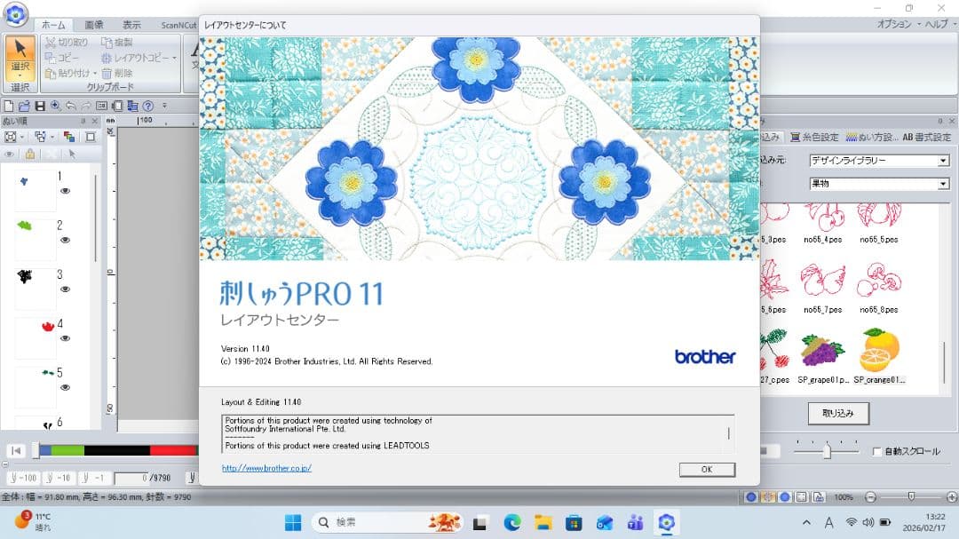The width and height of the screenshot is (959, 539).
Task: Click the zoom slider handle in status bar
Action: click(x=911, y=496)
